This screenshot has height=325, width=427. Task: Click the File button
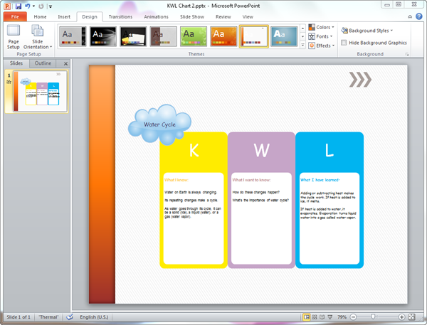14,16
